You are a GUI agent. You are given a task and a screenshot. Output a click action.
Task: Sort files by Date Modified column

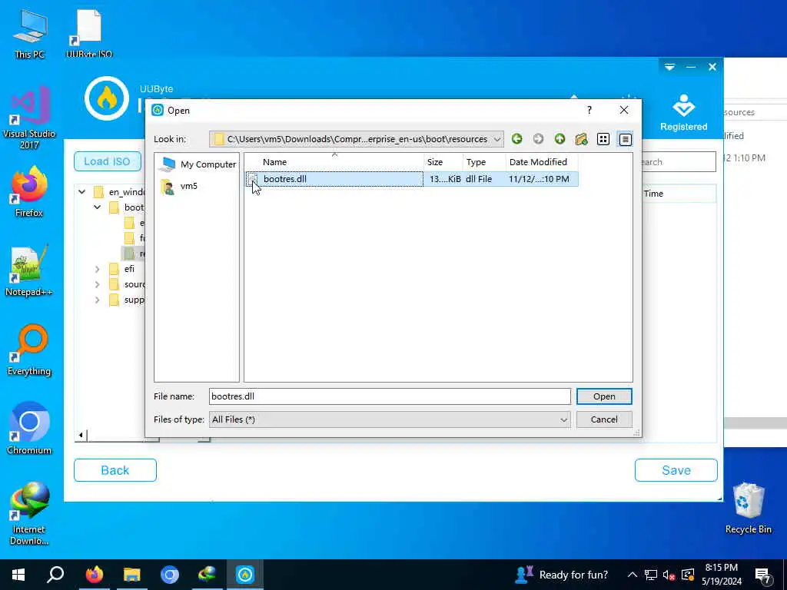(x=542, y=162)
